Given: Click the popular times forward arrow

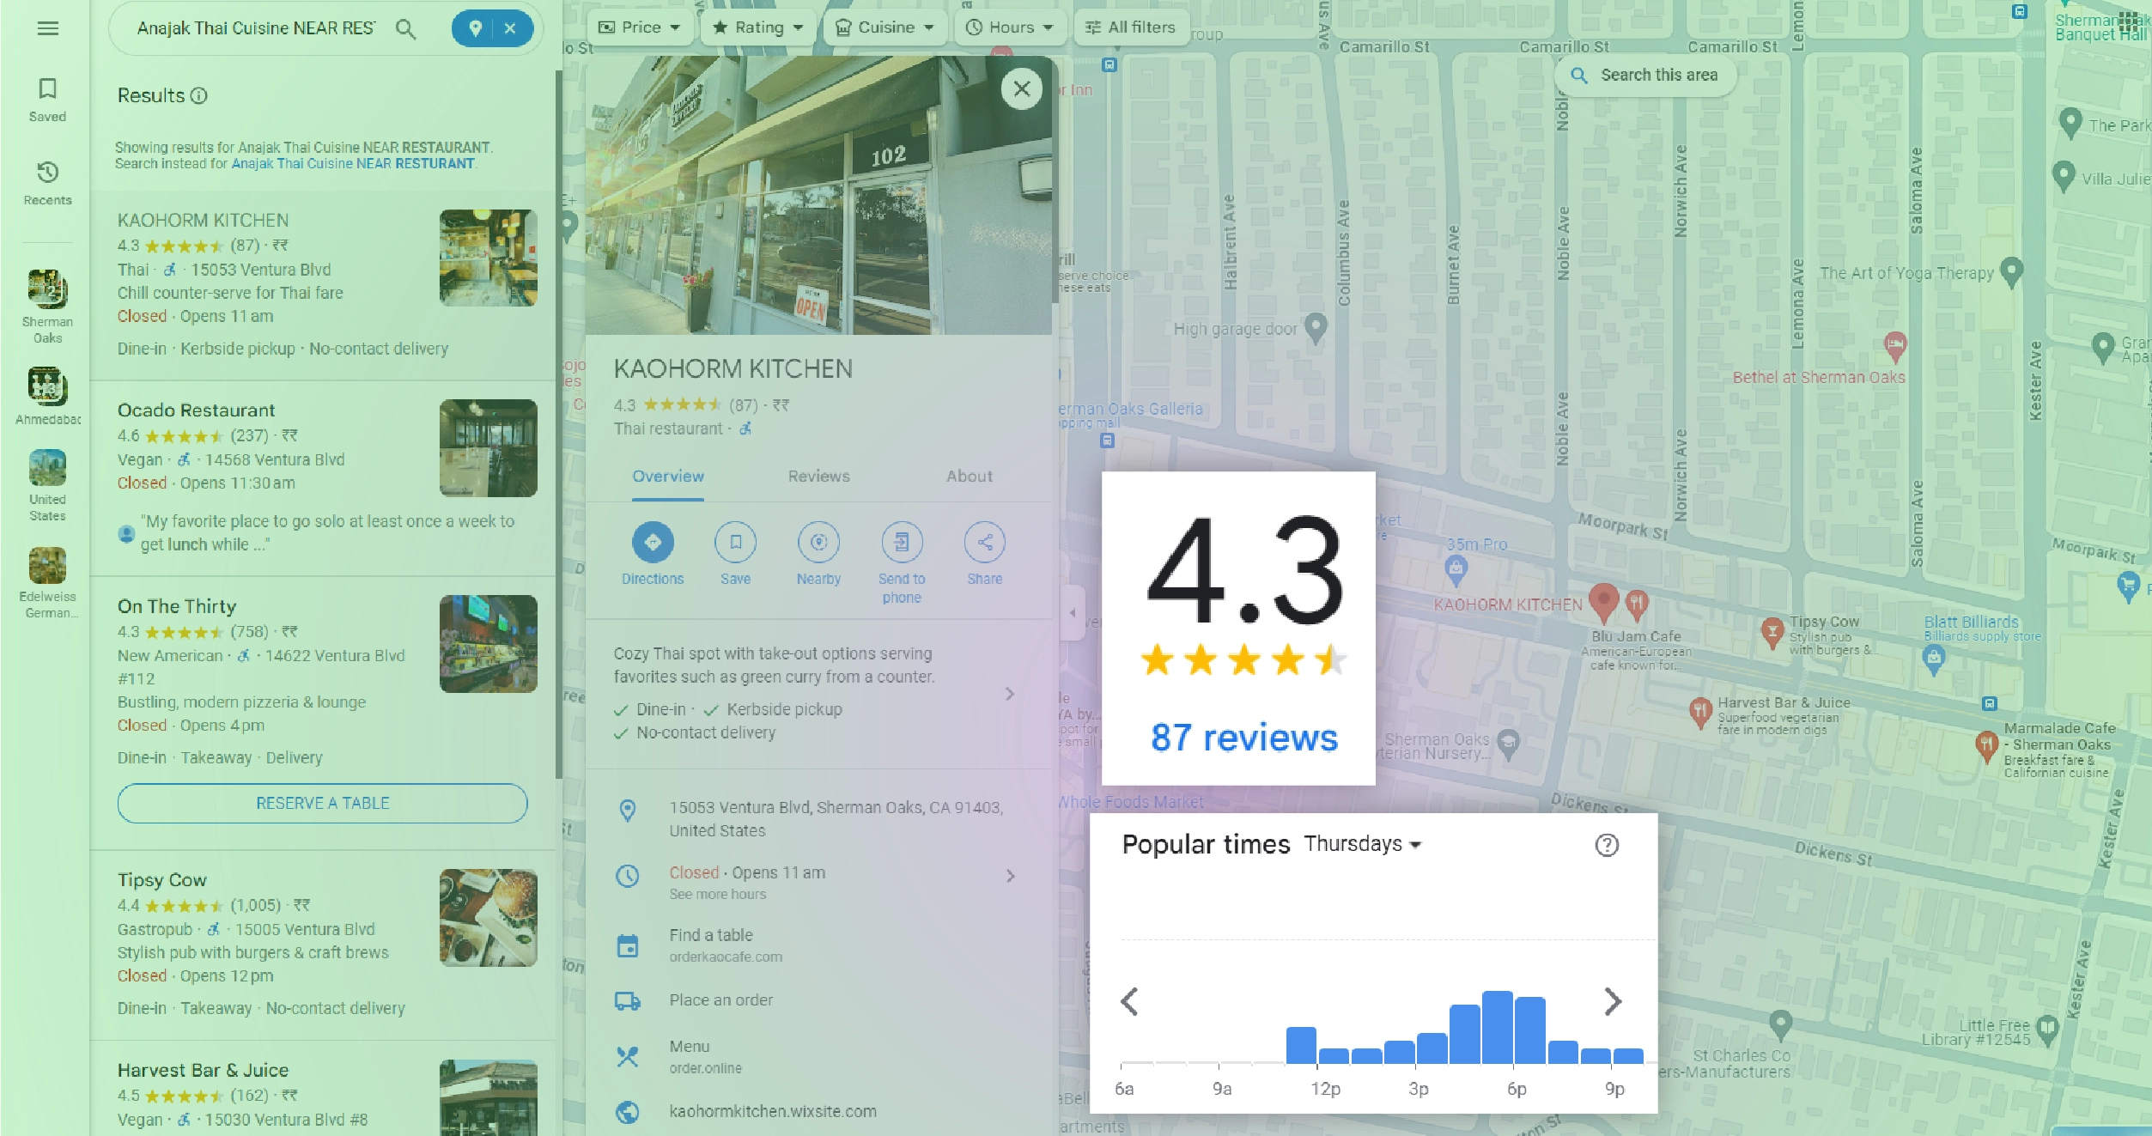Looking at the screenshot, I should pos(1611,1002).
